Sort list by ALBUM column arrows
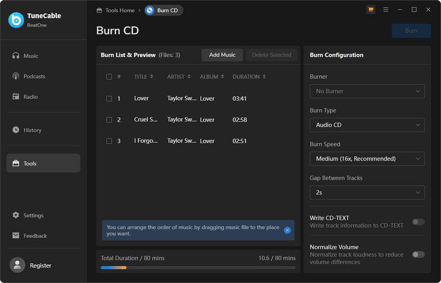Viewport: 441px width, 283px height. 222,77
